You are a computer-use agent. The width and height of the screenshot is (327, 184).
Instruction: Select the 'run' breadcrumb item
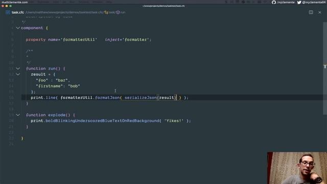(123, 12)
